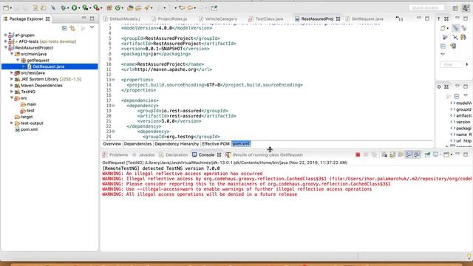Click the Debug bug icon in toolbar

pyautogui.click(x=64, y=8)
